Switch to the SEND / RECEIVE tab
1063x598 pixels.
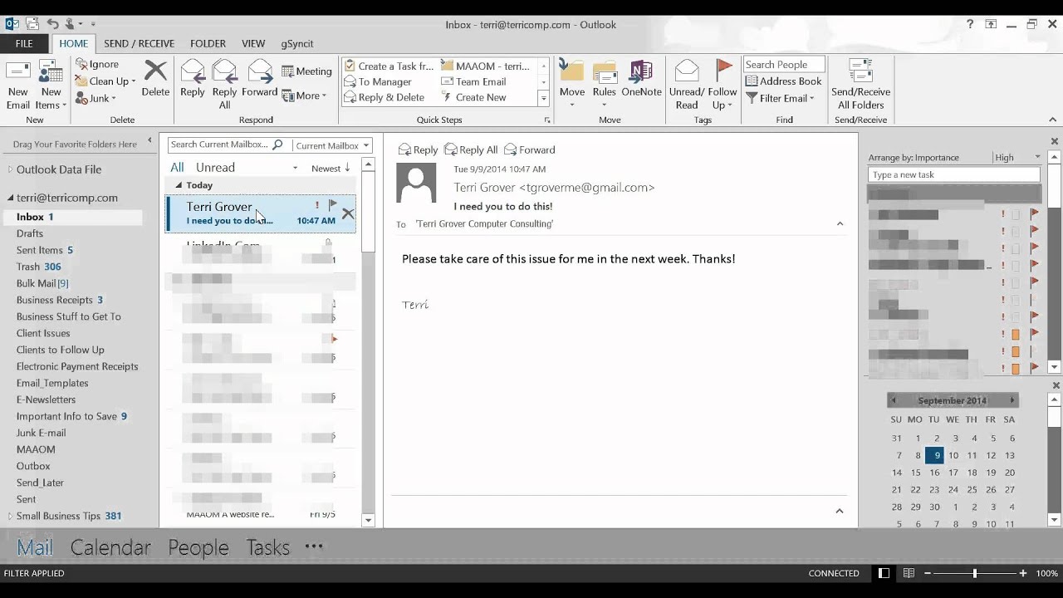point(139,43)
